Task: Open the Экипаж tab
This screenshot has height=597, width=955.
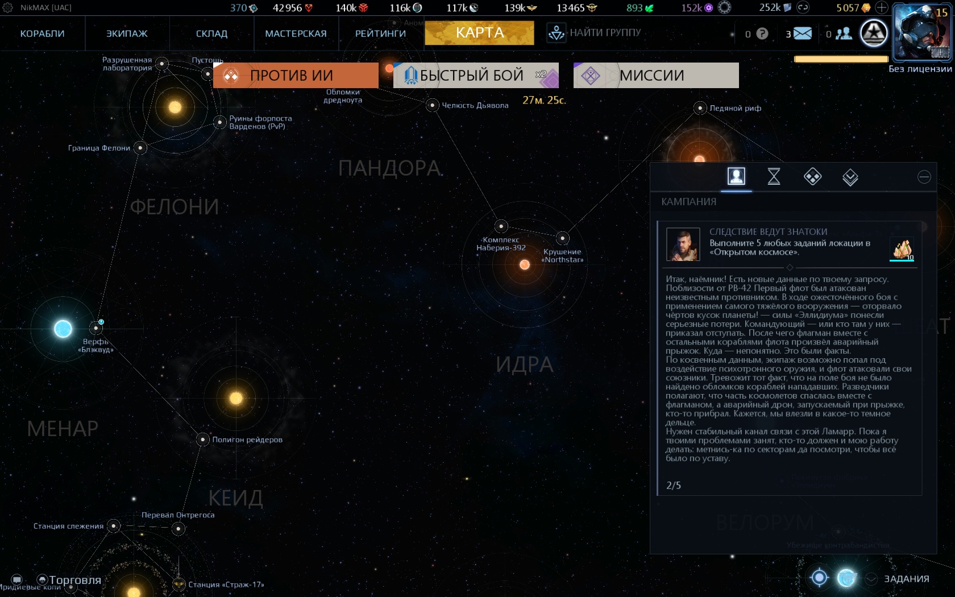Action: coord(127,34)
